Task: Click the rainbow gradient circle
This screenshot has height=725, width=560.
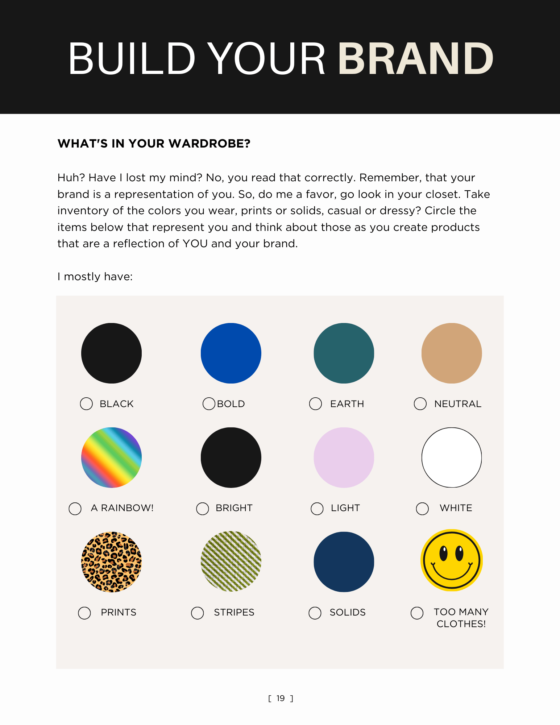Action: pyautogui.click(x=111, y=457)
